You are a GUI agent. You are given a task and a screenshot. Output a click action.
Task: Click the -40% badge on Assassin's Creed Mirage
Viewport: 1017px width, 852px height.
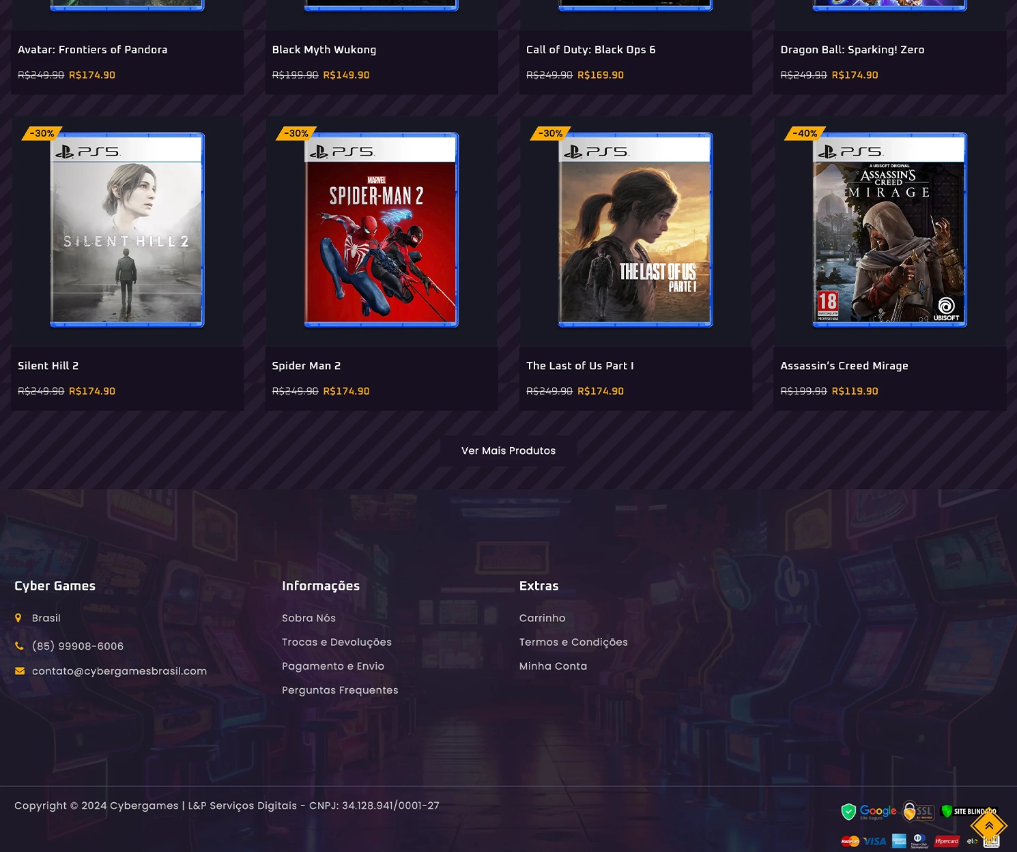pos(805,133)
